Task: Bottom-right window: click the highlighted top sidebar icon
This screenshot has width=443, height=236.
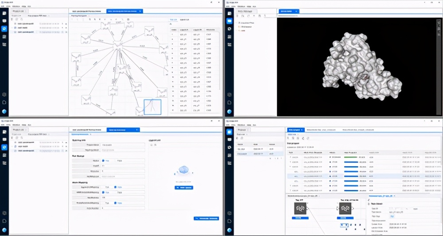Action: (x=229, y=131)
